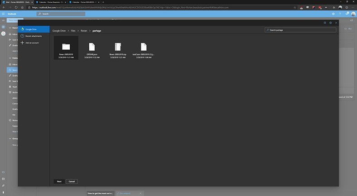The height and width of the screenshot is (196, 357).
Task: Collapse the Folders section in Outlook sidebar
Action: pyautogui.click(x=10, y=58)
